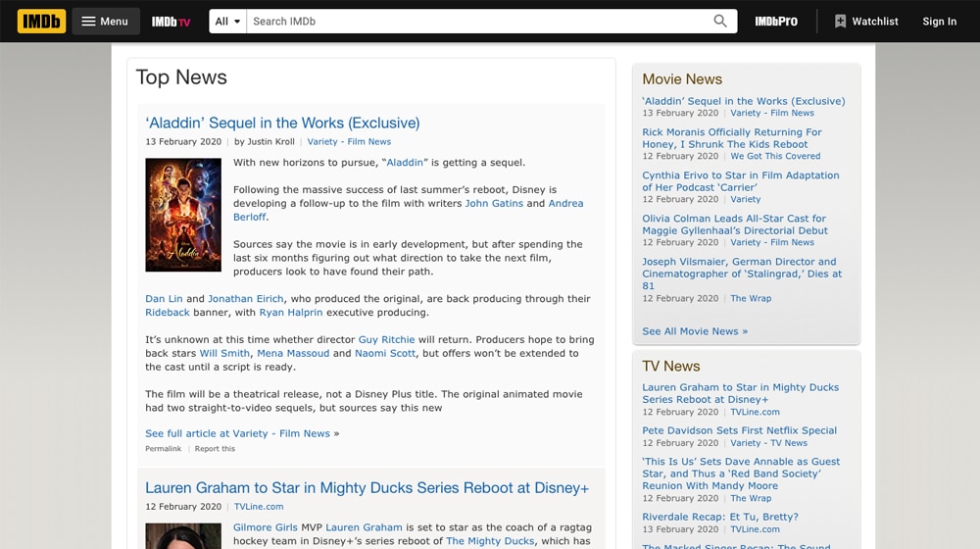Viewport: 980px width, 549px height.
Task: Open Jonathan Eirich link
Action: [246, 299]
